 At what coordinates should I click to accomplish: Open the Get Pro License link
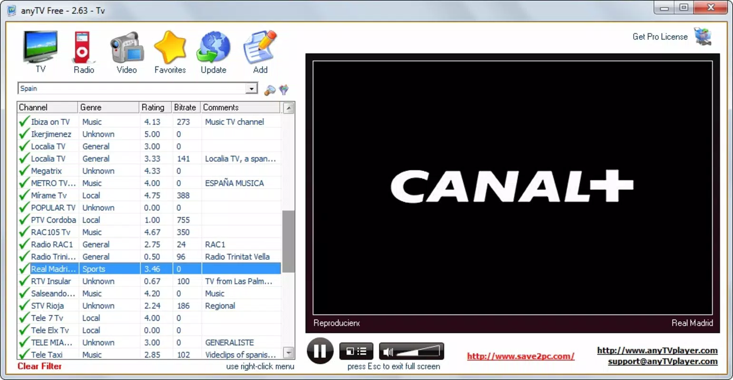pos(660,37)
